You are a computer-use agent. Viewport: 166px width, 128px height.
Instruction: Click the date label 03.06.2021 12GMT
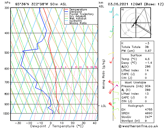pyautogui.click(x=125, y=4)
